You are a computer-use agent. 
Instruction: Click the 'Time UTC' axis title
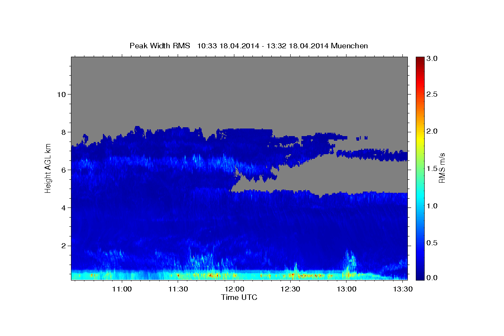[x=239, y=297]
